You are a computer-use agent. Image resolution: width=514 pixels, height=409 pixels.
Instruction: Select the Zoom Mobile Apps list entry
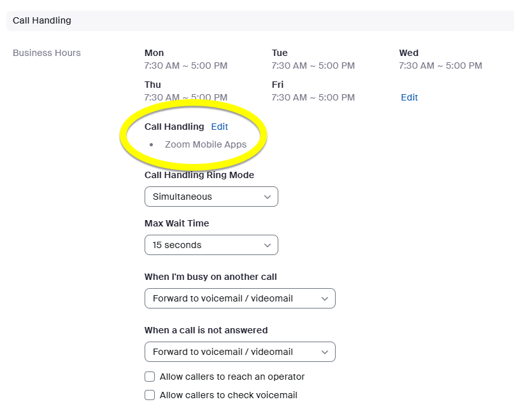coord(205,144)
